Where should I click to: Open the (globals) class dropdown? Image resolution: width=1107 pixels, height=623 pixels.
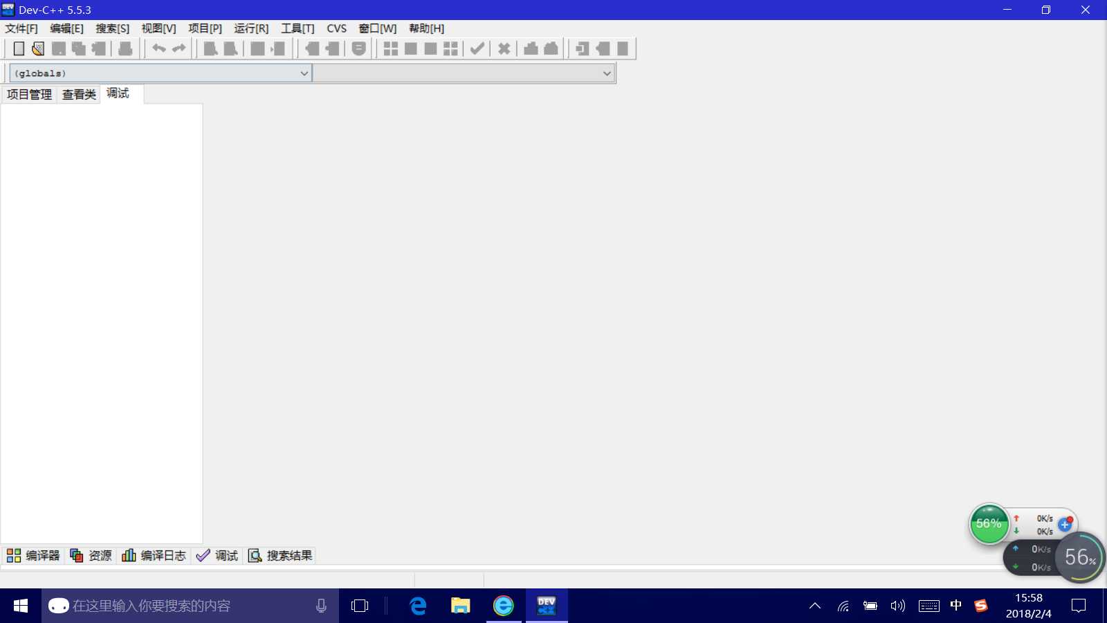[161, 73]
